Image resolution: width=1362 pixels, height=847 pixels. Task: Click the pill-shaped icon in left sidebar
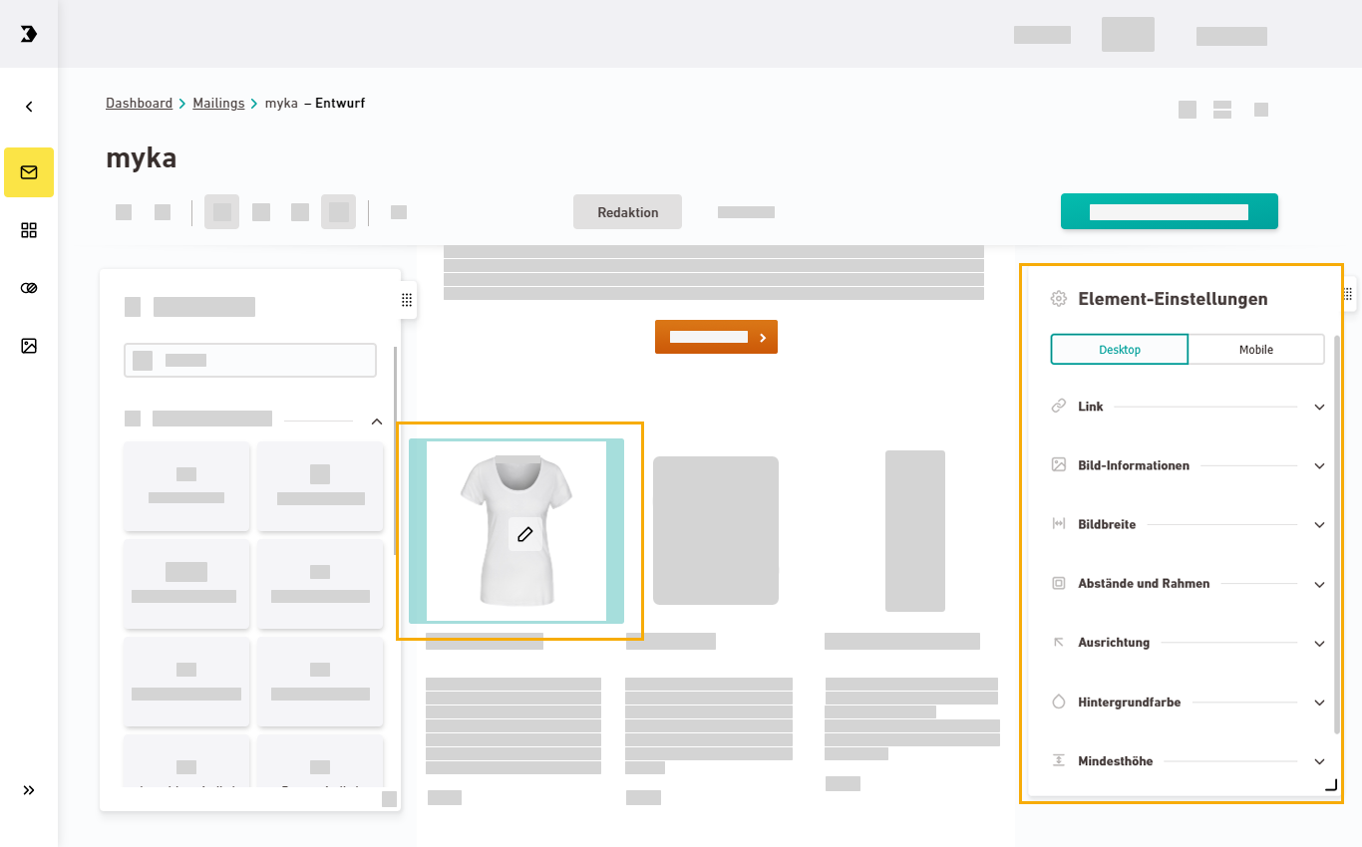coord(29,288)
